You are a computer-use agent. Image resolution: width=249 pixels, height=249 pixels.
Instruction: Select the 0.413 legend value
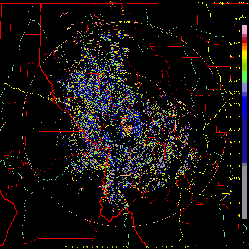point(234,166)
